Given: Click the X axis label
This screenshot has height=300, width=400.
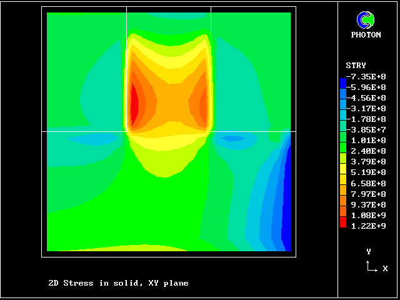Looking at the screenshot, I should click(385, 269).
